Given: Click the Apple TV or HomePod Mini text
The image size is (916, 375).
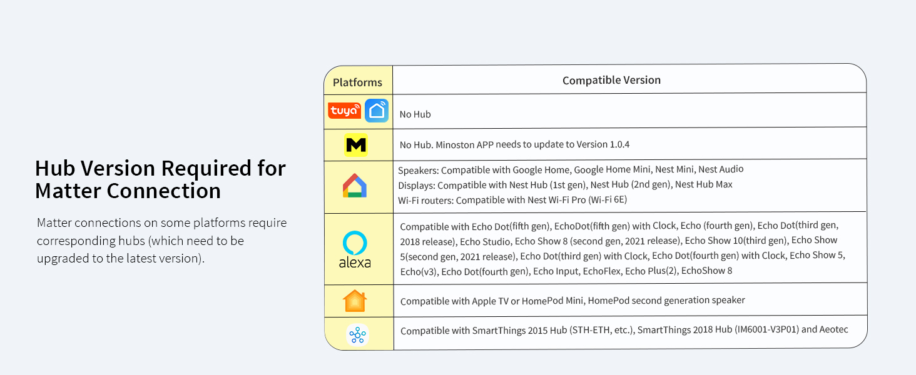Looking at the screenshot, I should (x=572, y=301).
